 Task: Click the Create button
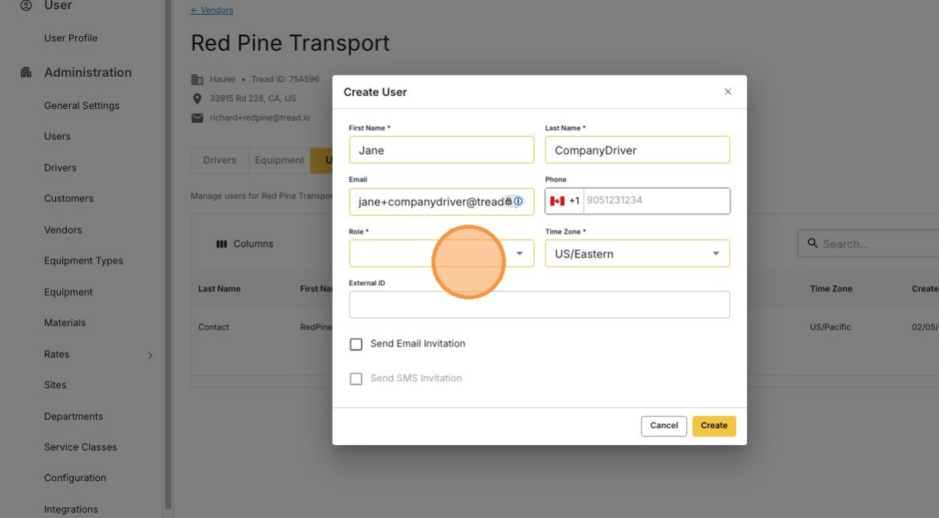(714, 426)
